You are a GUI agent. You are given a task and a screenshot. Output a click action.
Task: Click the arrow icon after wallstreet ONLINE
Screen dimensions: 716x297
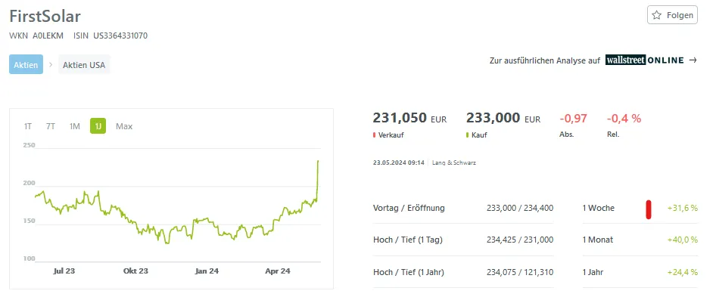(x=693, y=60)
